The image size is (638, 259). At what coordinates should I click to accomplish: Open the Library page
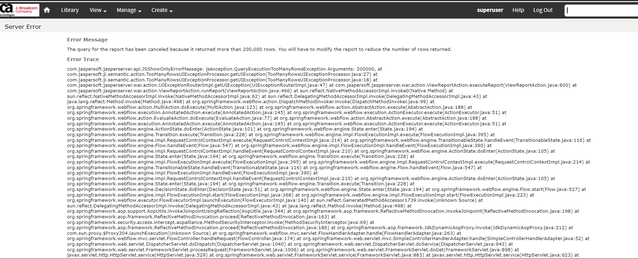70,10
